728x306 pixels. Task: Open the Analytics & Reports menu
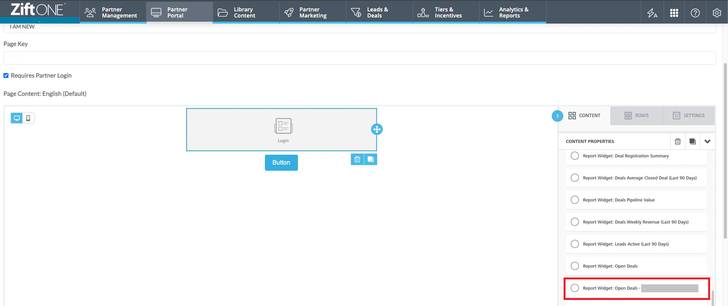[x=513, y=12]
